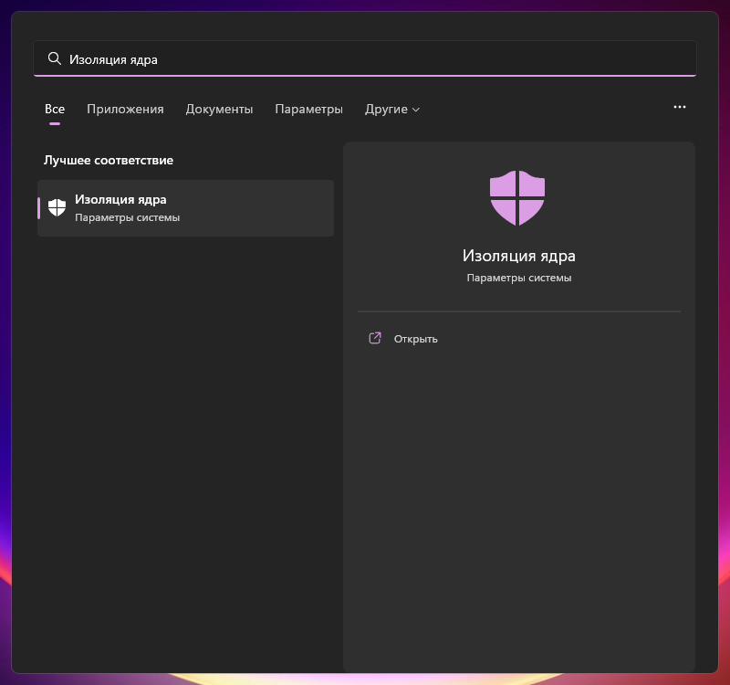Viewport: 730px width, 685px height.
Task: Expand the 'Другие' dropdown filter
Action: [x=392, y=109]
